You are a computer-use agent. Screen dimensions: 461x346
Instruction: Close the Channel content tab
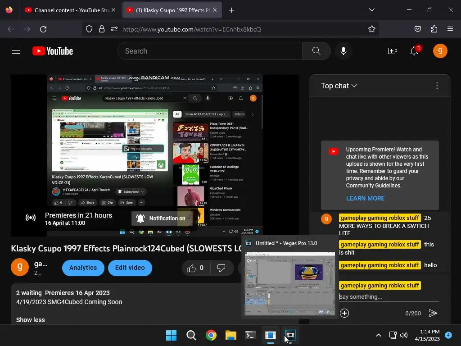(x=113, y=10)
